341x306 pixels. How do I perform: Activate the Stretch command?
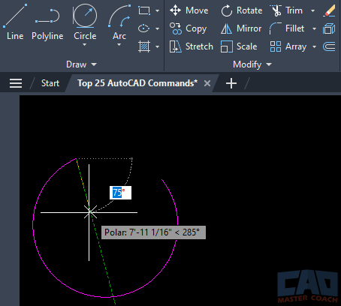coord(192,46)
